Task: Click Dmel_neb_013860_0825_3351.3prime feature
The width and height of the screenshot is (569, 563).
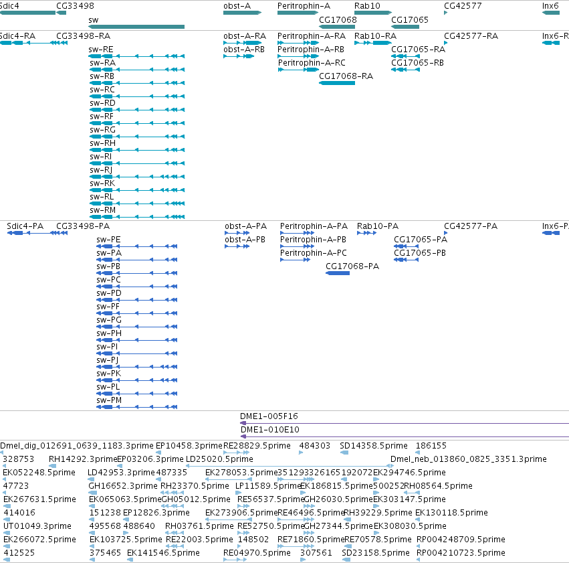Action: pos(392,466)
